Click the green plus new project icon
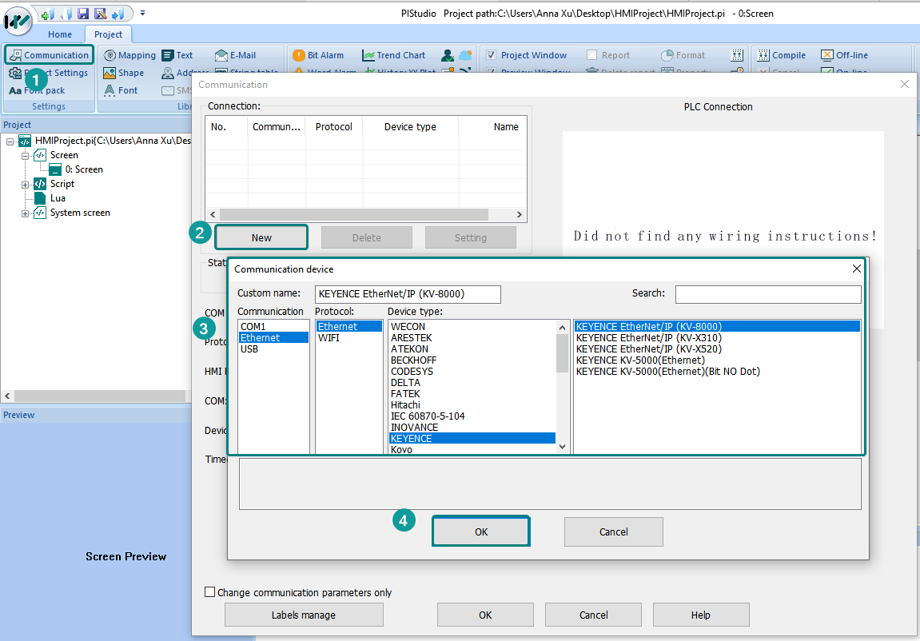Viewport: 920px width, 641px height. pyautogui.click(x=48, y=14)
